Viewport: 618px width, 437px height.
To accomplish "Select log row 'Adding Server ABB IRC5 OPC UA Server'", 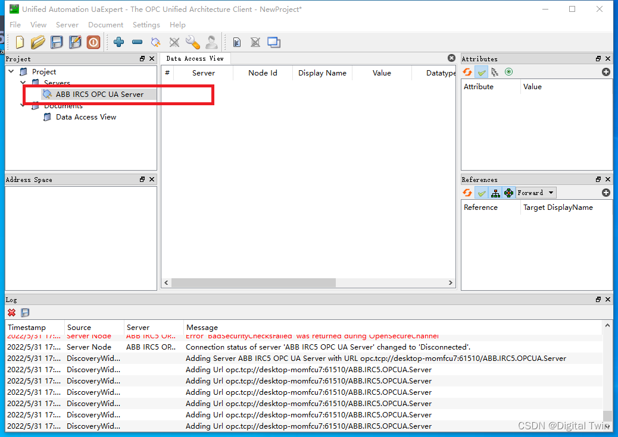I will click(304, 359).
